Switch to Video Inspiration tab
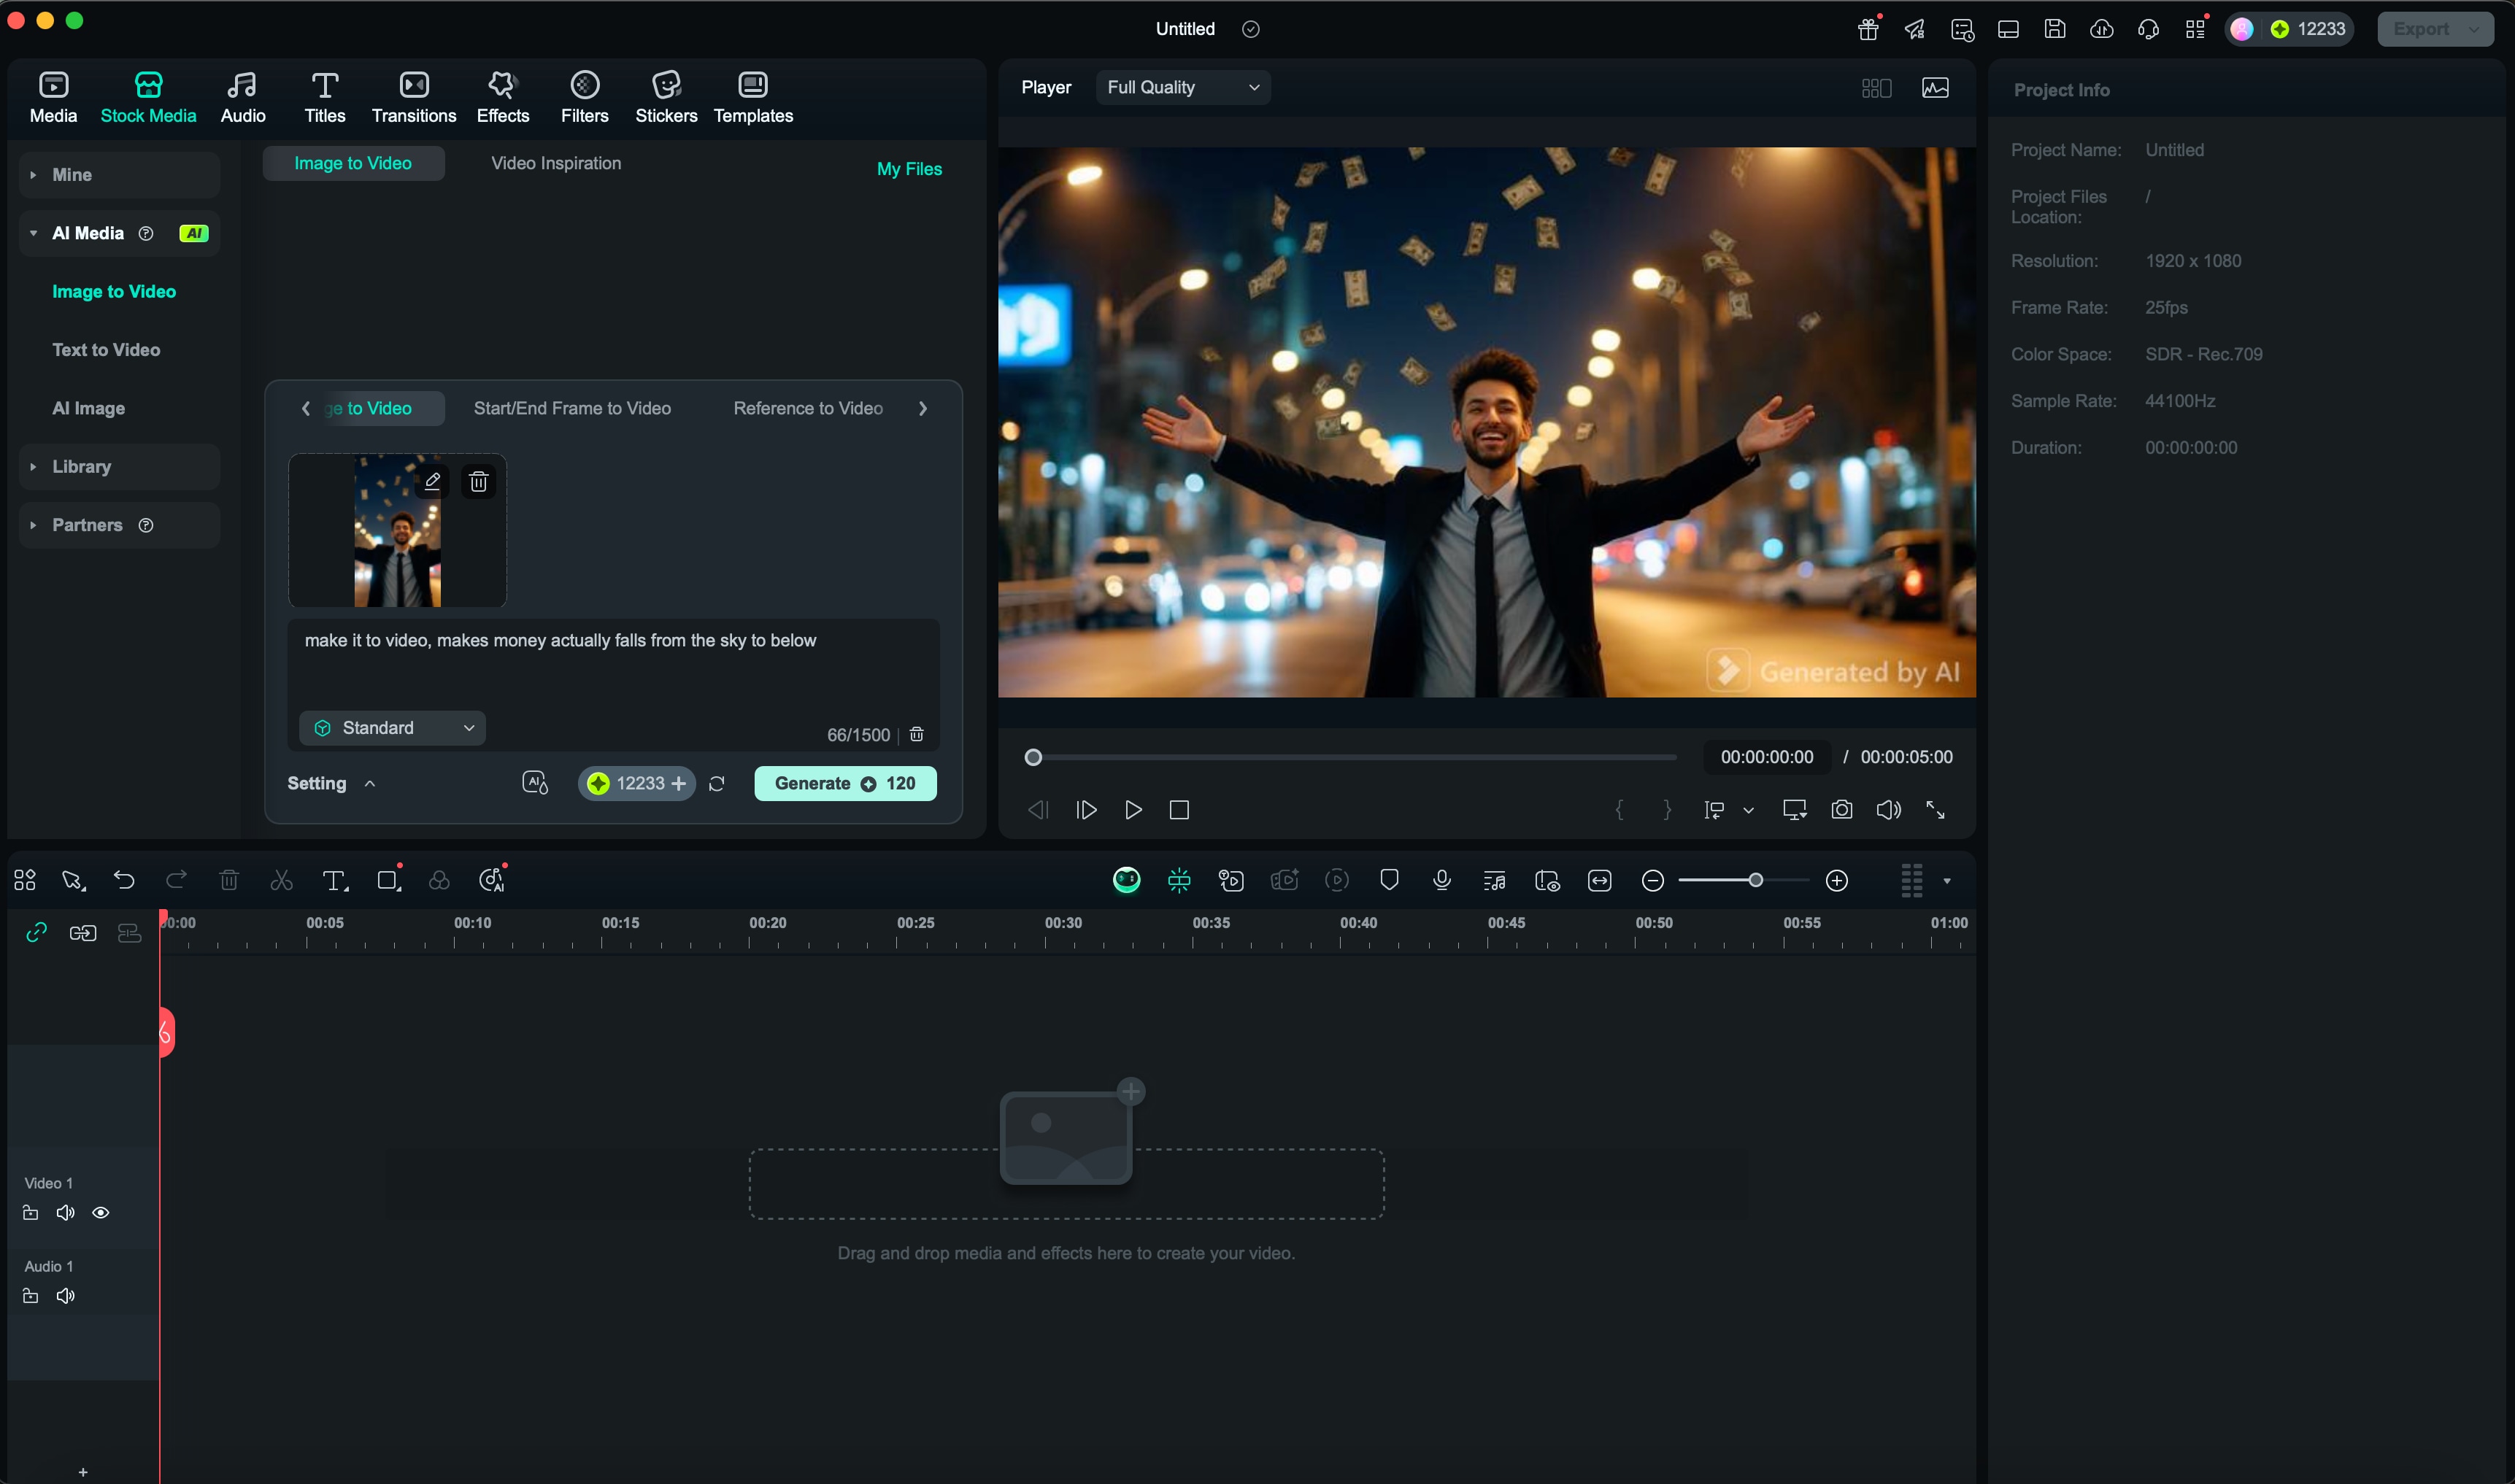The image size is (2515, 1484). click(555, 163)
